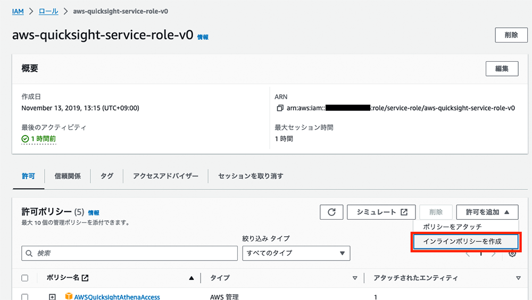
Task: Open the アクセスアドバイザー tab
Action: [x=165, y=176]
